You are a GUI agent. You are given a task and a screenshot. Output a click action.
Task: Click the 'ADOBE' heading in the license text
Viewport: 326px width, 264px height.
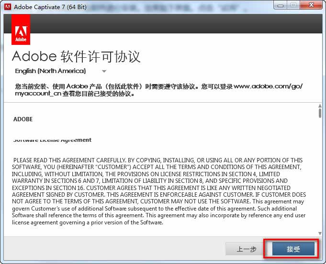click(x=23, y=119)
